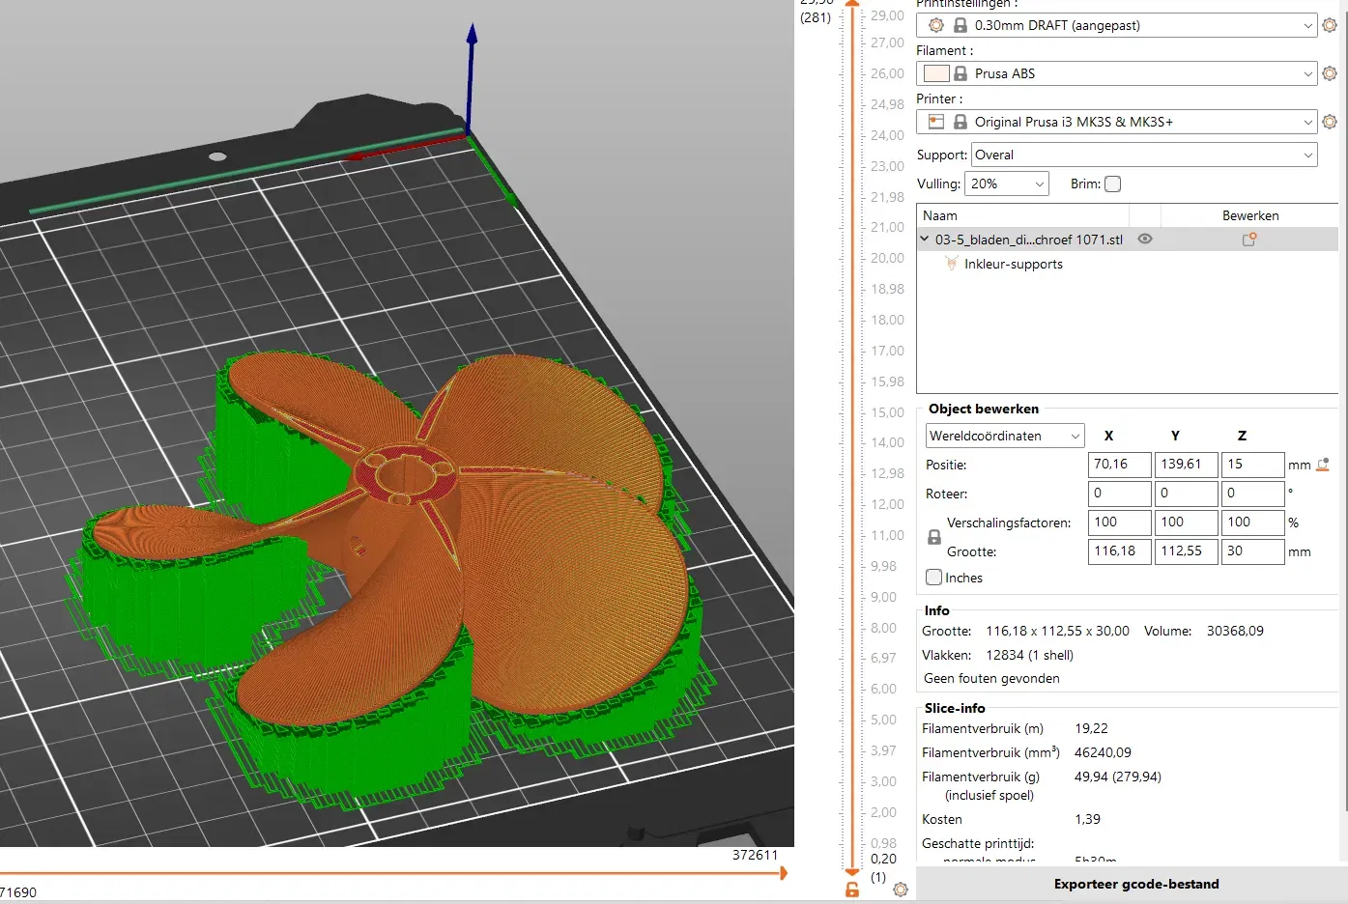Screen dimensions: 1348x904
Task: Open the Wereldcoördinaten coordinate dropdown
Action: pyautogui.click(x=1004, y=436)
